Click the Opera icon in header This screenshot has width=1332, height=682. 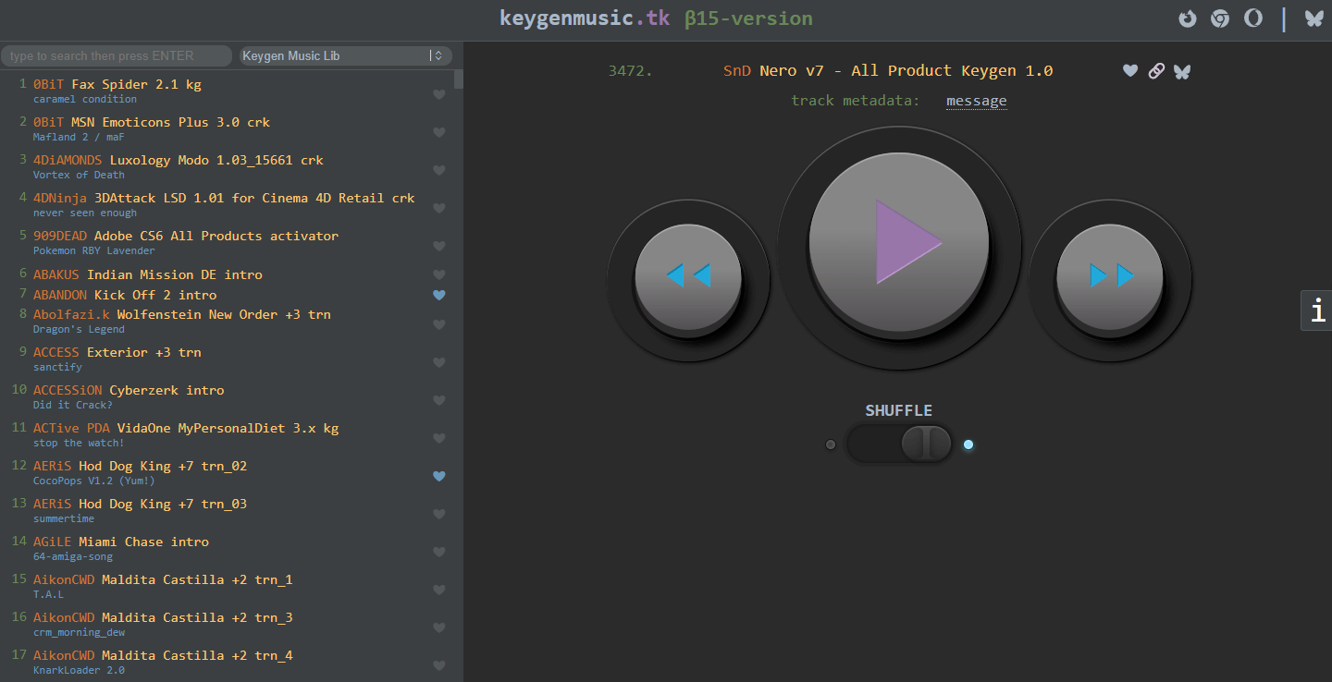(1252, 18)
